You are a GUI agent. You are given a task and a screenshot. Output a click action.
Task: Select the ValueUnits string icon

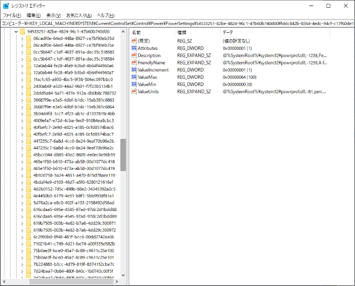[134, 92]
